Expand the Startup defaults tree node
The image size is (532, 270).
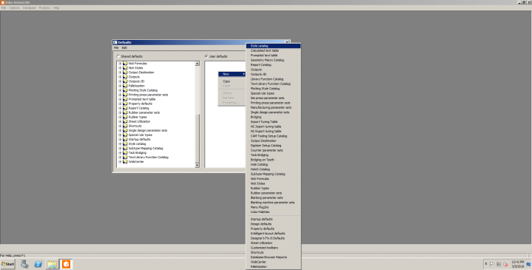coord(120,139)
